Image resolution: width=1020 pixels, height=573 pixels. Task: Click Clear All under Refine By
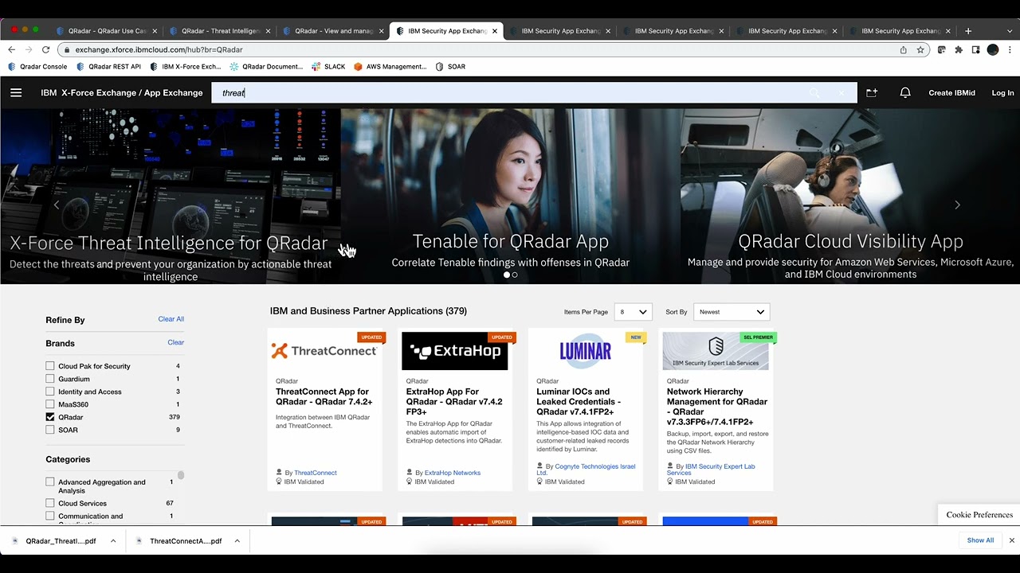point(171,319)
